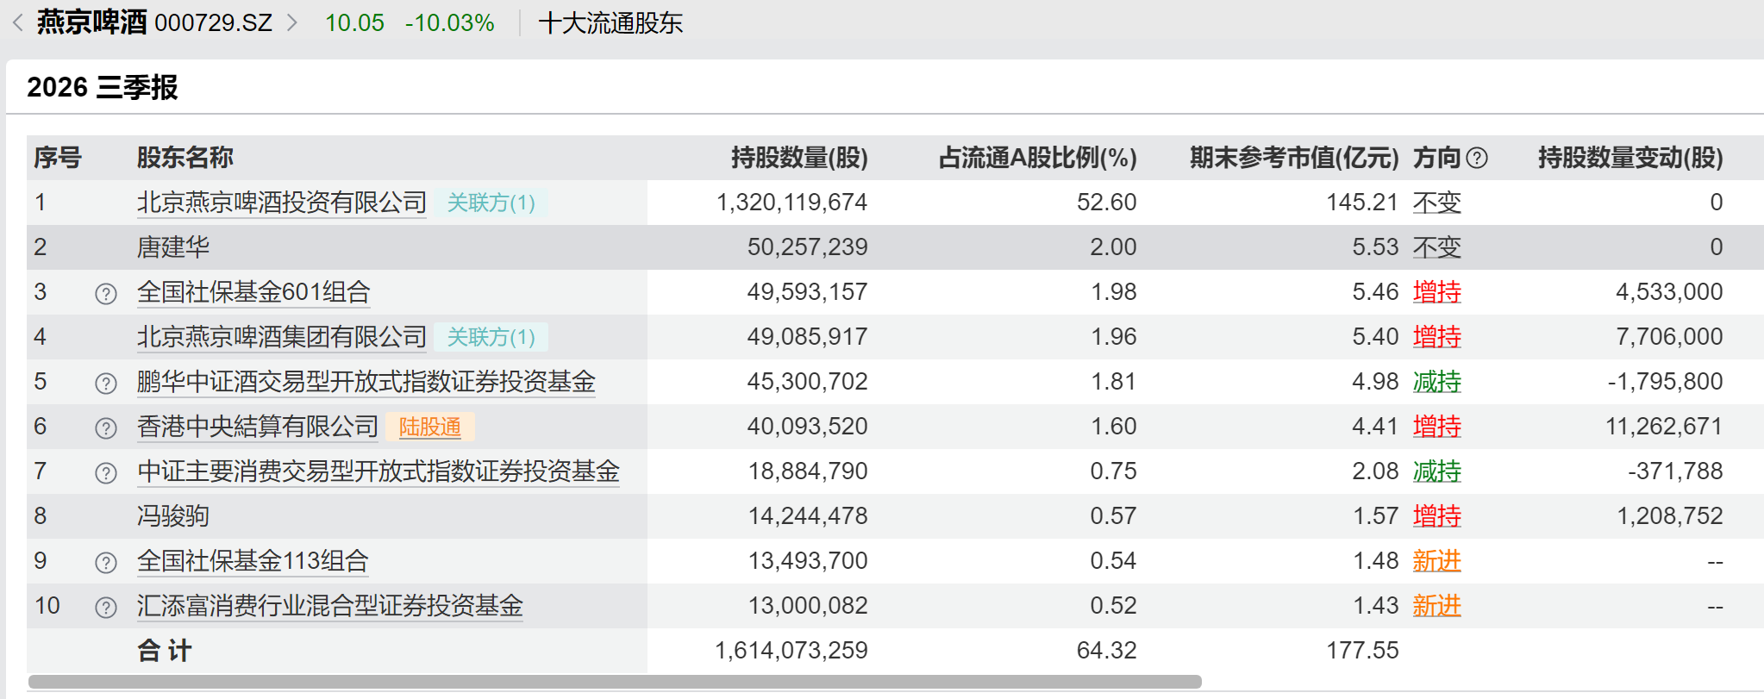Click ratio value 52.60
This screenshot has height=699, width=1764.
coord(1106,203)
